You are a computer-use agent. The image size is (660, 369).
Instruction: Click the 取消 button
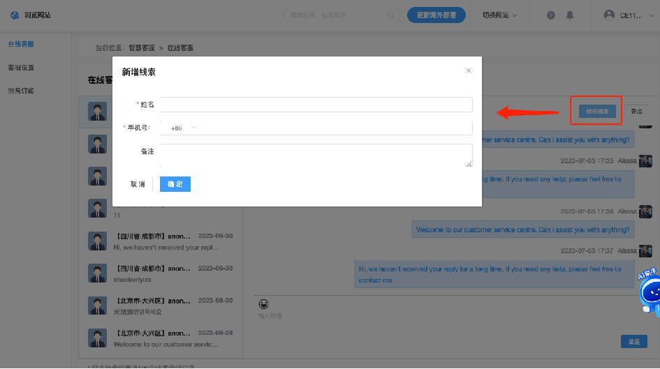click(137, 184)
